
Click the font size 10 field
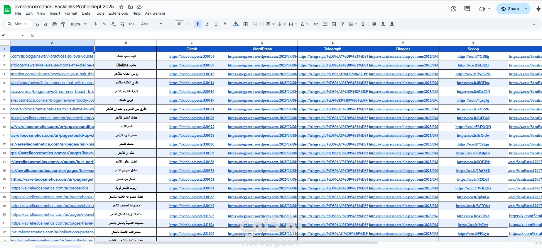[180, 24]
